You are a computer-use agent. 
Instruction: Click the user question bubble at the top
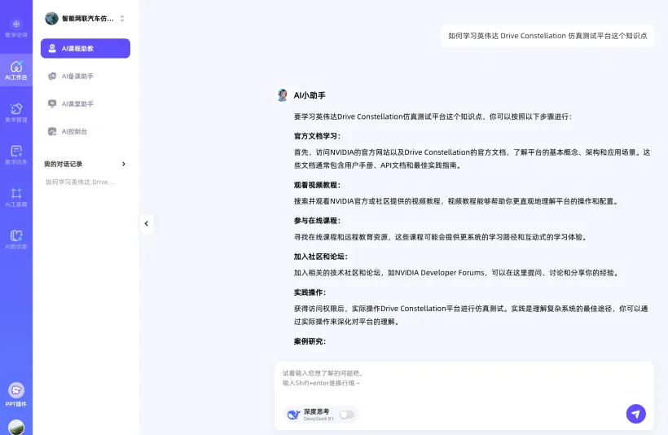click(x=547, y=36)
